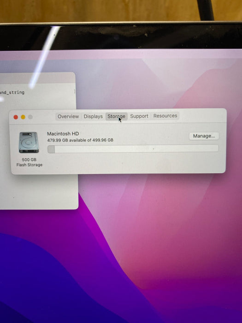Click the background window's white area below dialog
The height and width of the screenshot is (323, 242).
(x=39, y=191)
